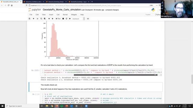Open the Windows notification center
Viewport: 193px width, 108px height.
pos(190,106)
